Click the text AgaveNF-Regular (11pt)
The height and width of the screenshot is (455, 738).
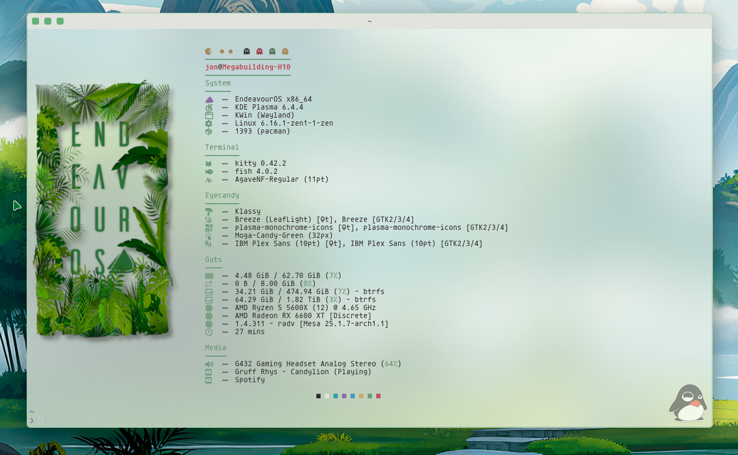tap(282, 179)
